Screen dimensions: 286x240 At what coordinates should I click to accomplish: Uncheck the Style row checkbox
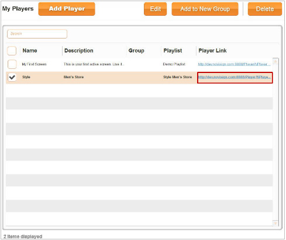pyautogui.click(x=12, y=77)
